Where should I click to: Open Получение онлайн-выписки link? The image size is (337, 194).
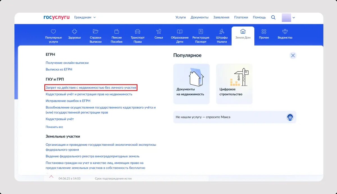coord(67,63)
